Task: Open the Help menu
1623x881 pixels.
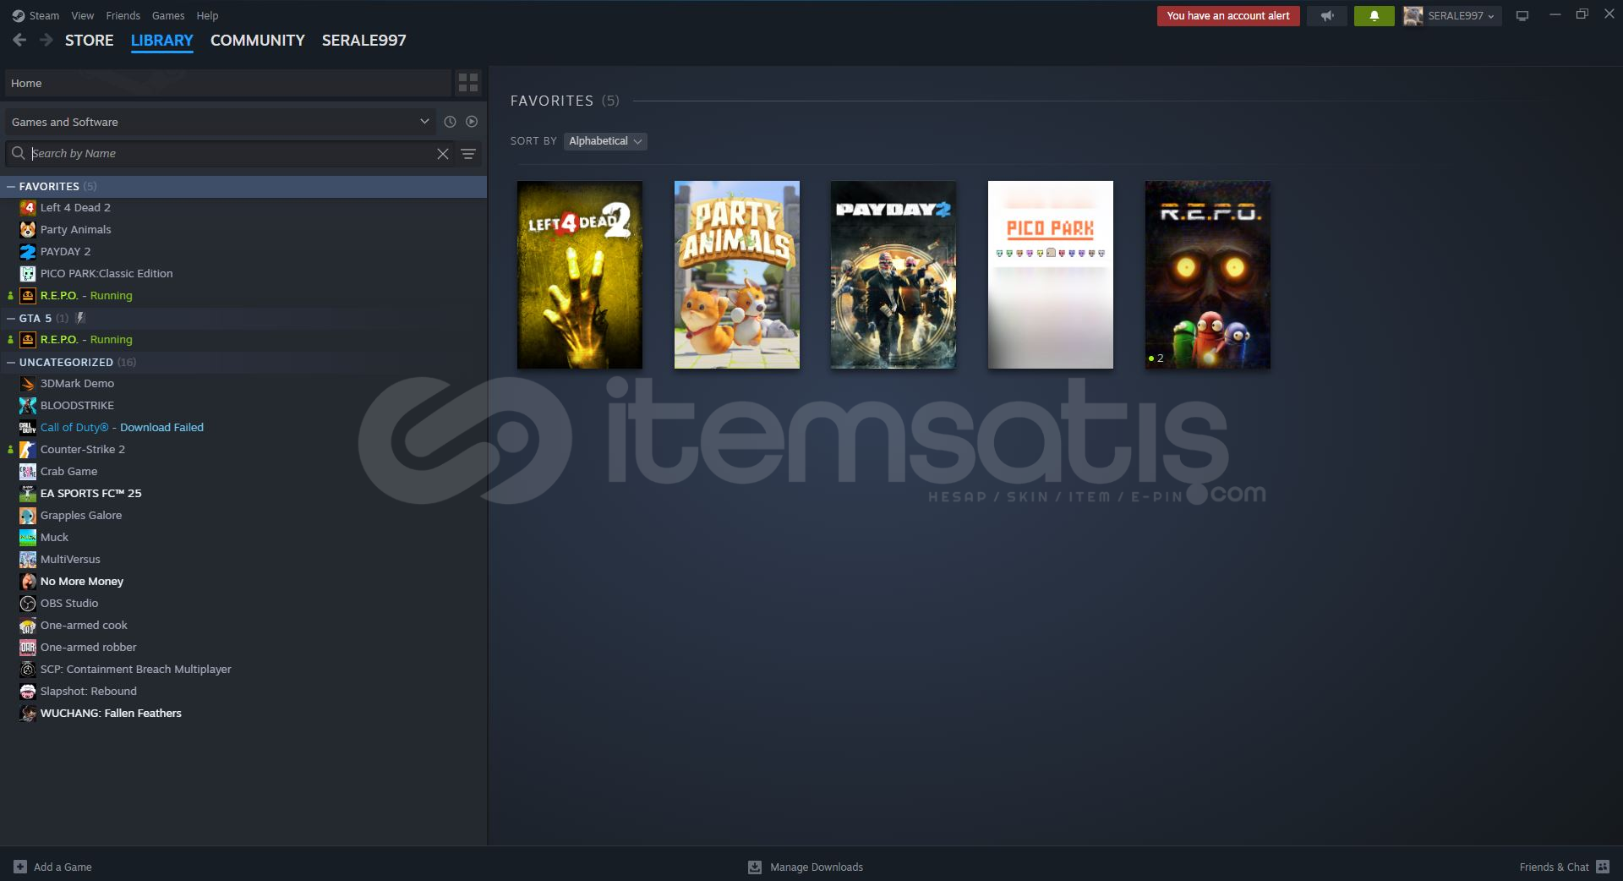Action: 207,15
